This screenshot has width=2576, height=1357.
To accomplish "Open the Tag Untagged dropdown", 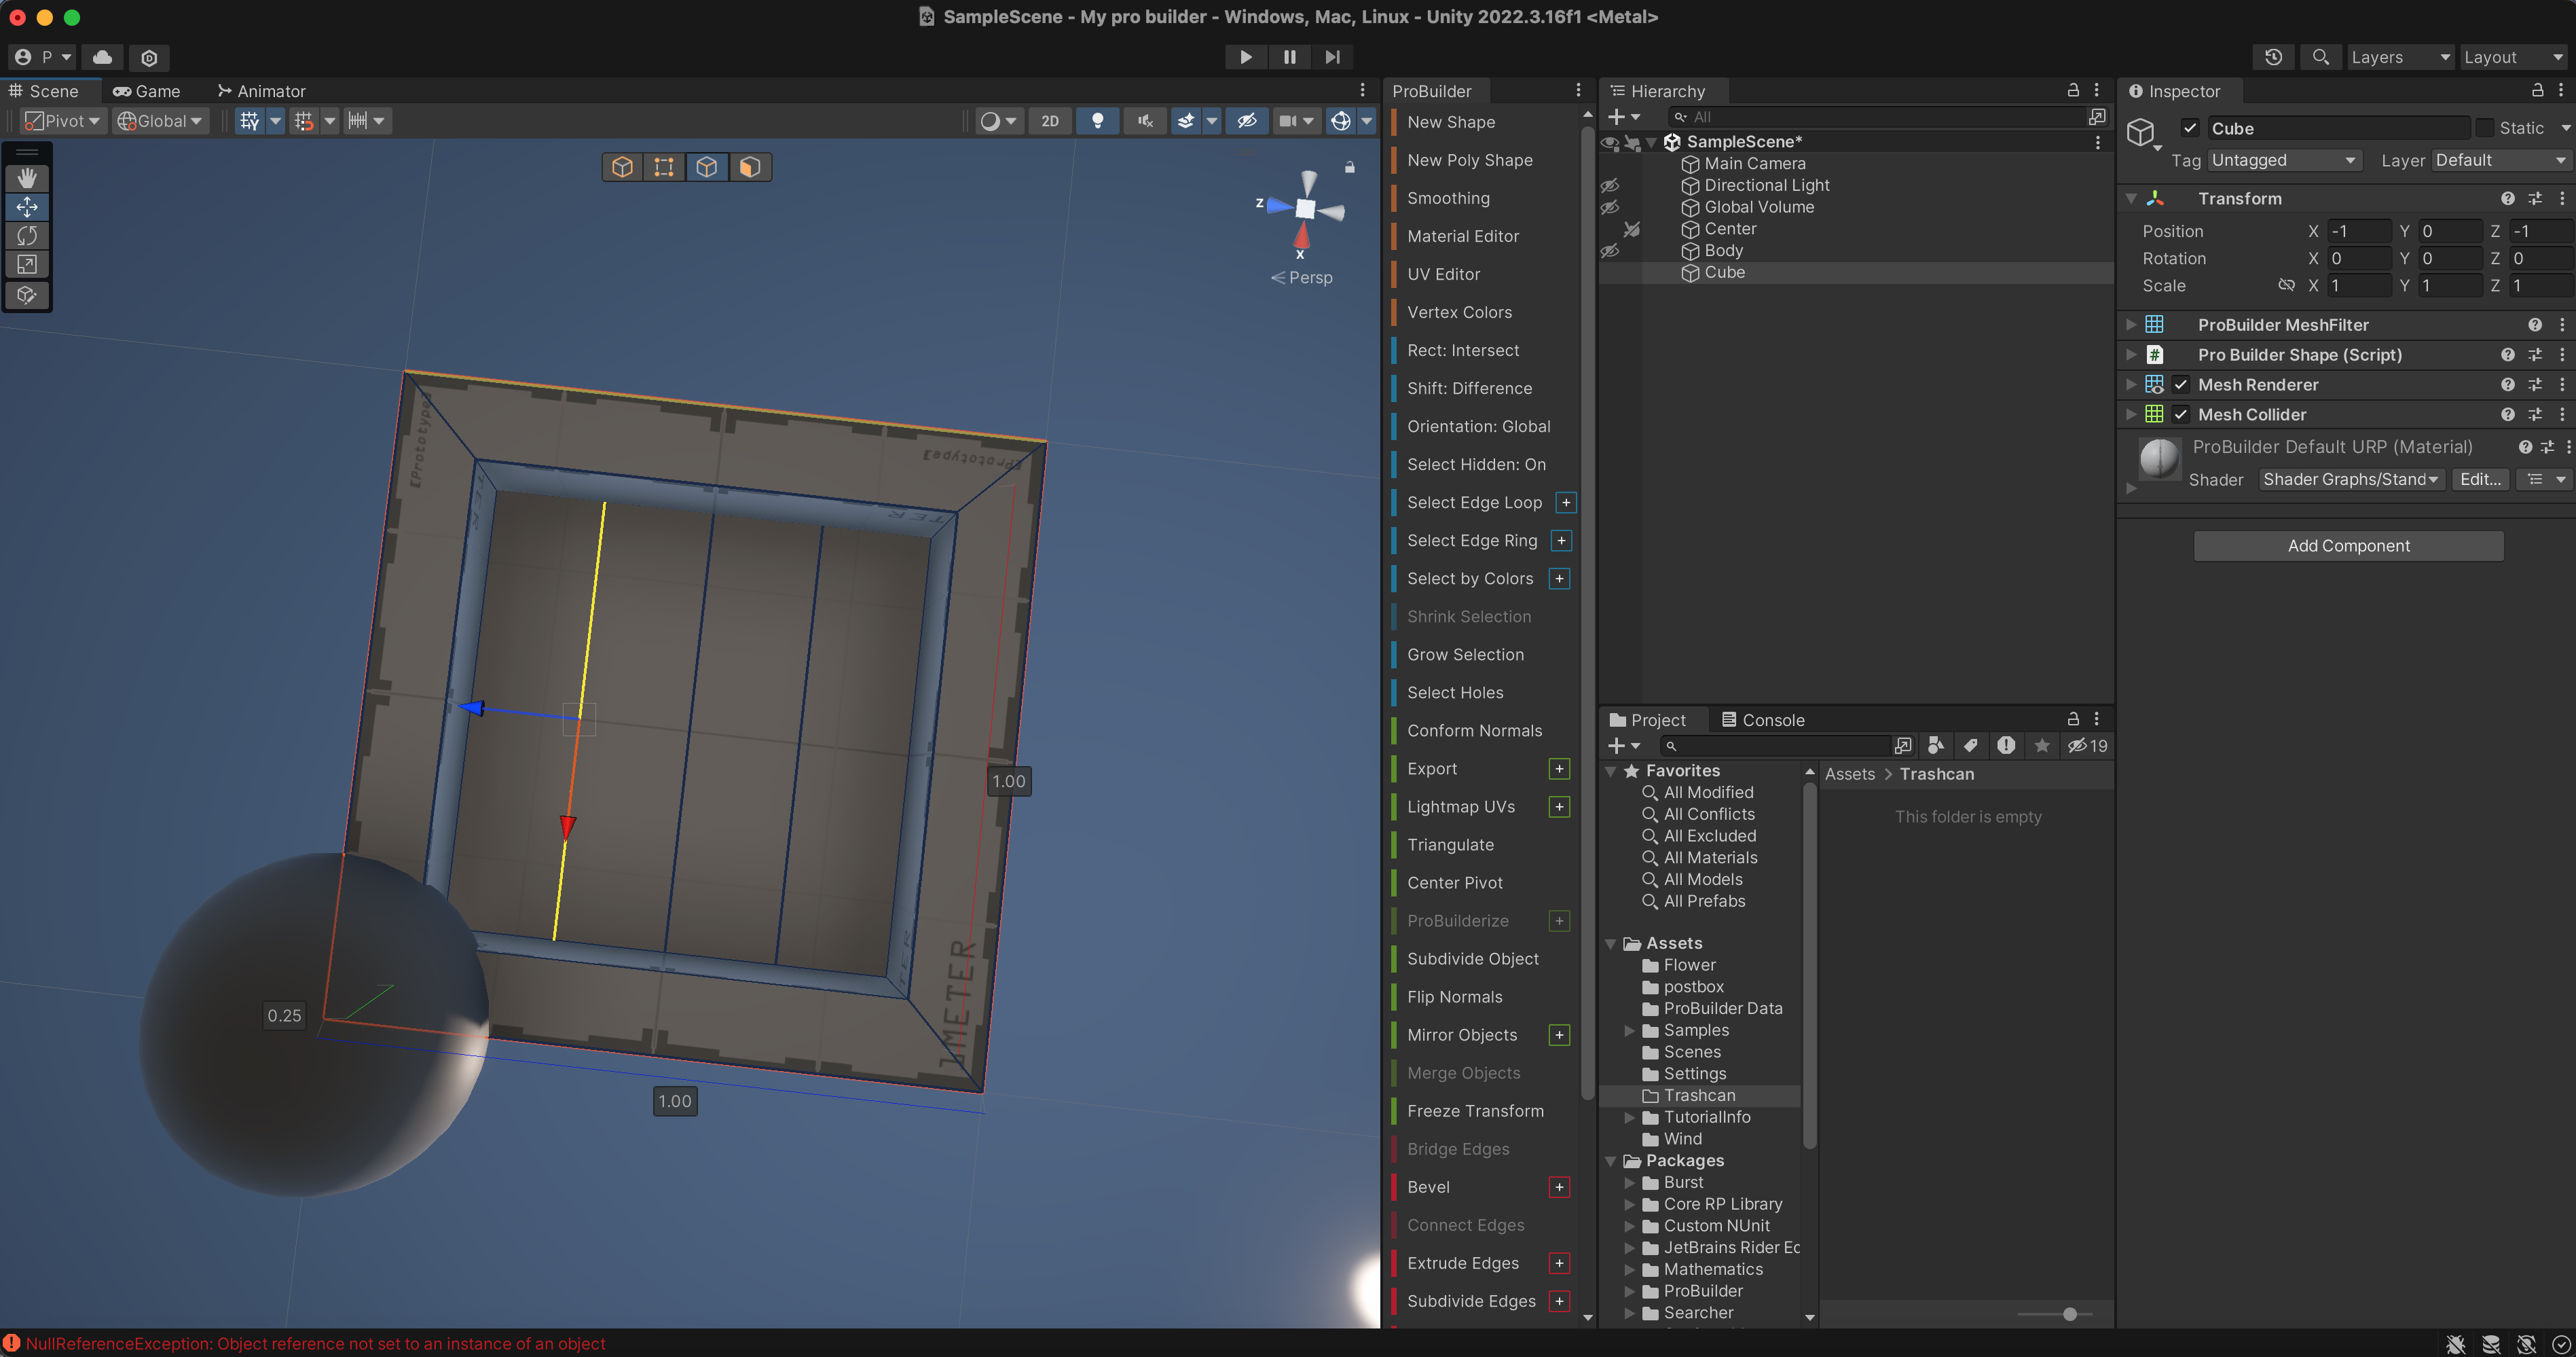I will 2283,160.
